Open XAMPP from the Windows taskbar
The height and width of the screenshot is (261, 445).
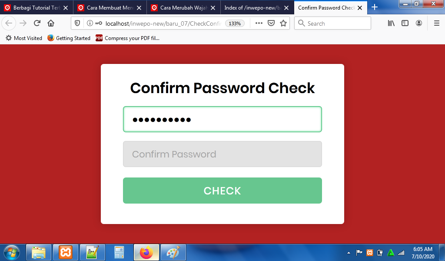point(66,252)
